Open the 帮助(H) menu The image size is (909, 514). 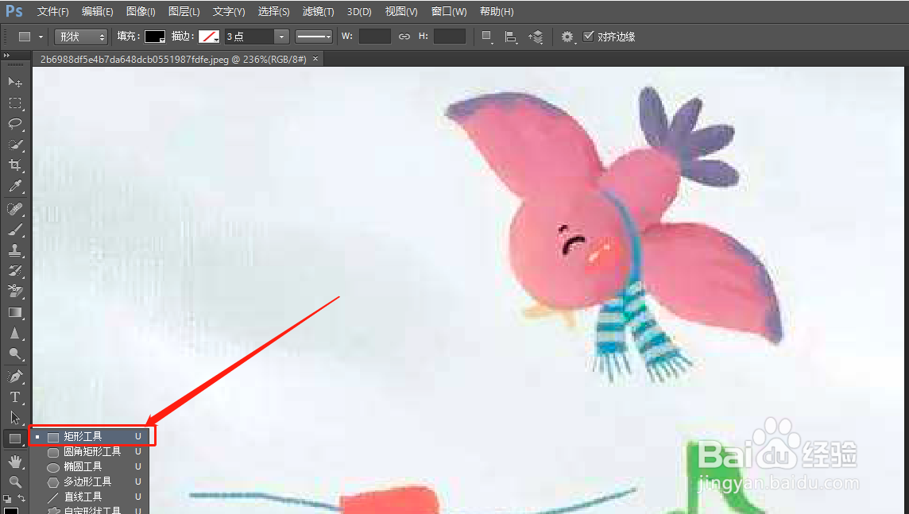(x=497, y=12)
